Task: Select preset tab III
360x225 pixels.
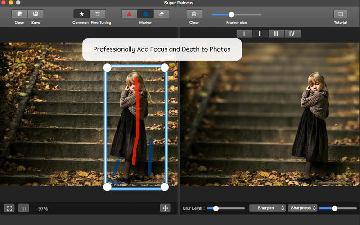Action: (276, 34)
